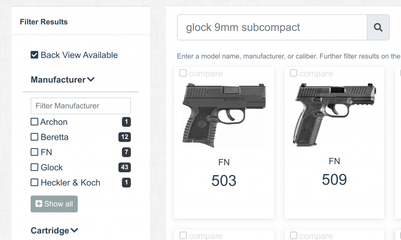Click the magnifying glass search icon
Screen dimensions: 401x240
click(x=378, y=27)
